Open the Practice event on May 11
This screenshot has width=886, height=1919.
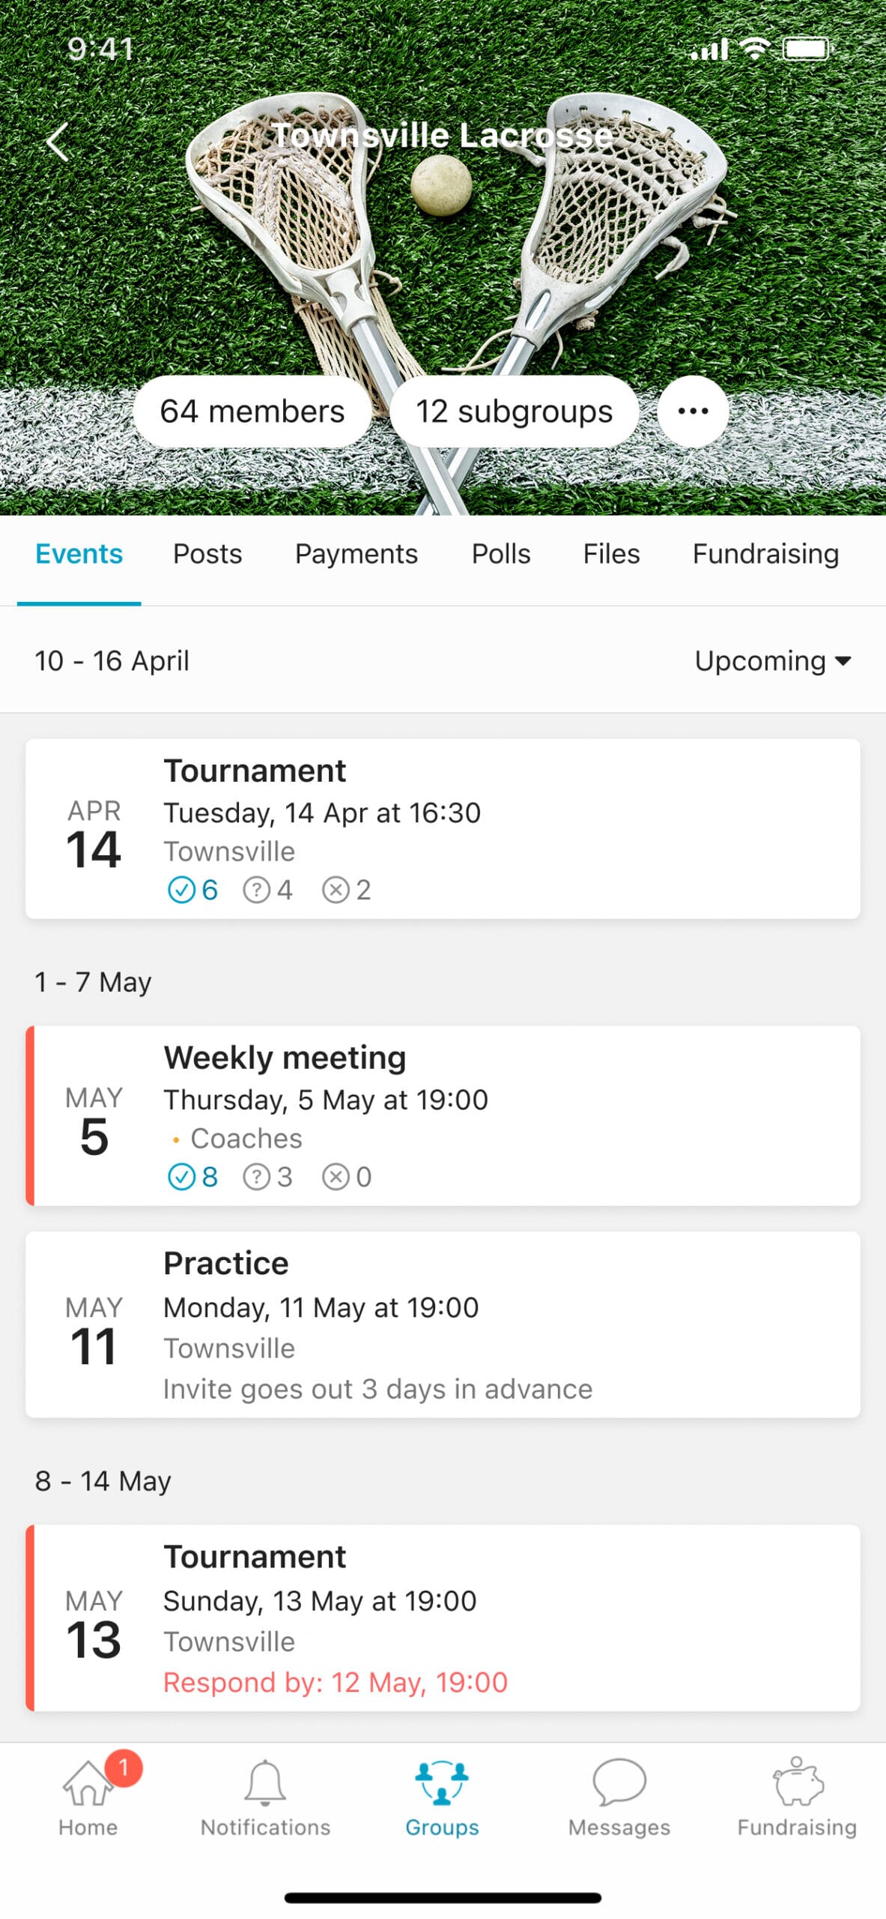point(443,1325)
